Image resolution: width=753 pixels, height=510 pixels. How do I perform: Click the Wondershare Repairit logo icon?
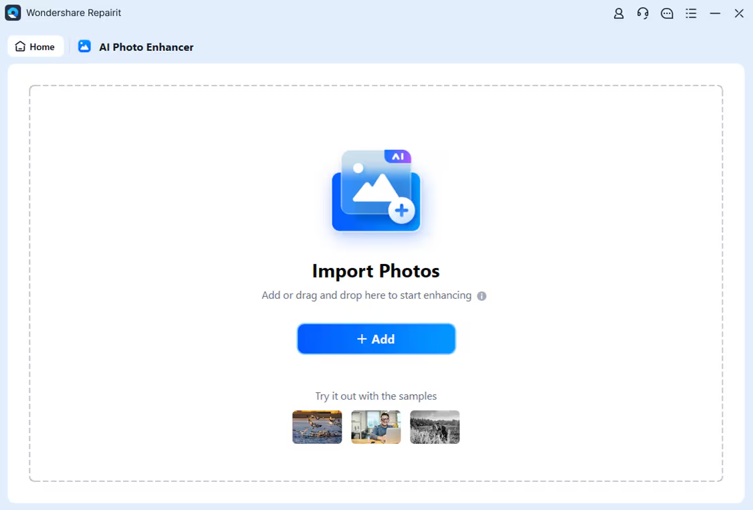(x=13, y=13)
